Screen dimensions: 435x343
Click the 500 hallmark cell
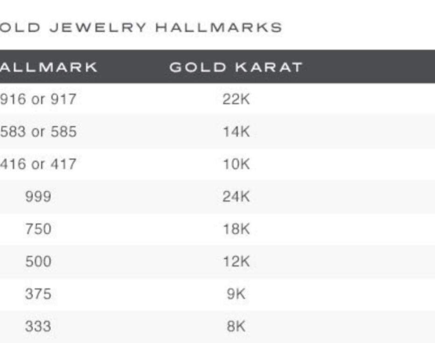point(38,261)
